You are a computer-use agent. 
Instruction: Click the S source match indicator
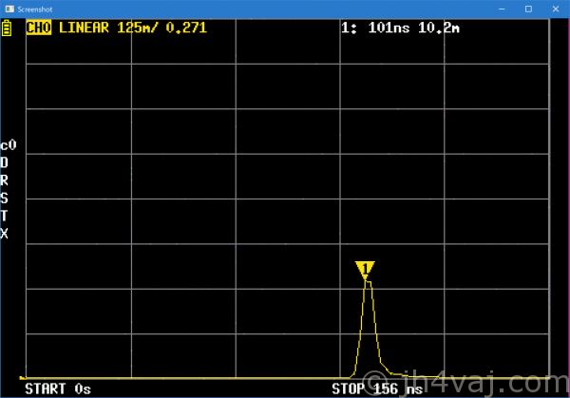(5, 199)
